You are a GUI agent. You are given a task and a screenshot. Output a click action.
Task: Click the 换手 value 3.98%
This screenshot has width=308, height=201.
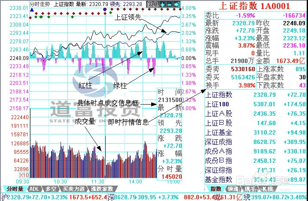(247, 85)
